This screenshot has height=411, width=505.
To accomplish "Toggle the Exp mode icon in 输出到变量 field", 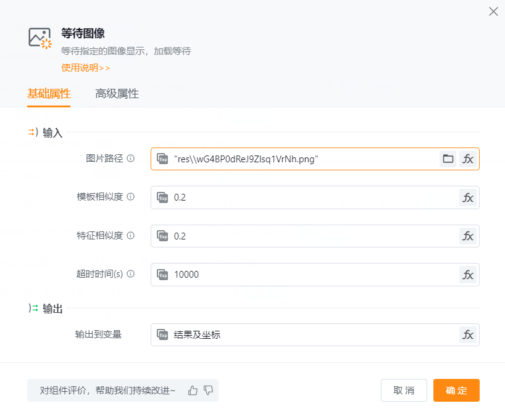I will click(163, 335).
